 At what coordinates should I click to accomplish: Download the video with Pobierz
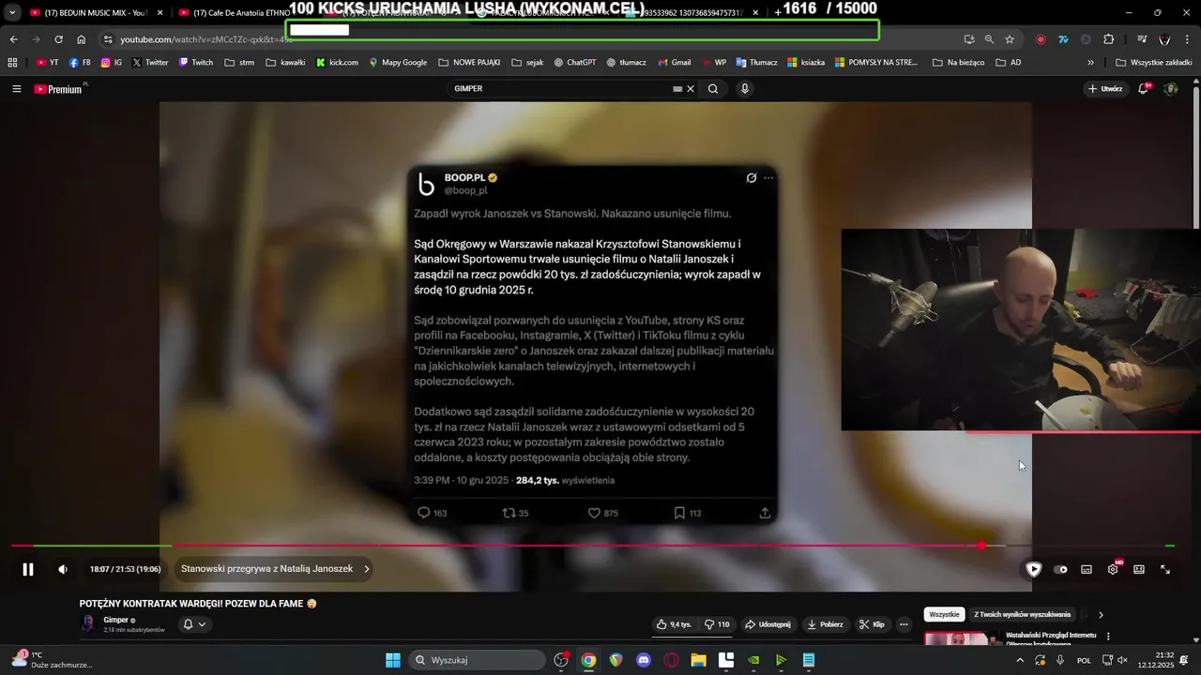(x=825, y=624)
